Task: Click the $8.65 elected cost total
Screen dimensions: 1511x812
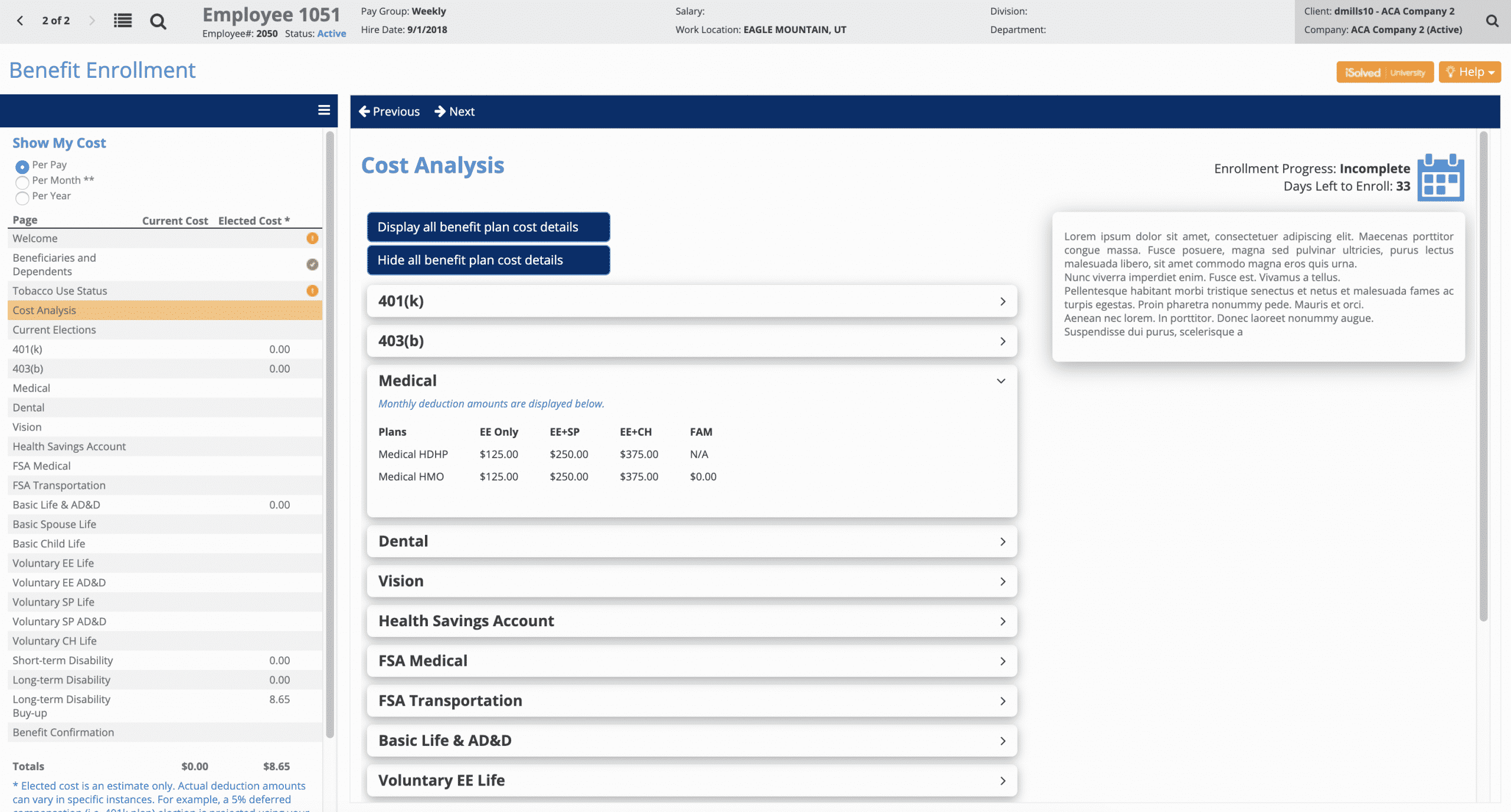Action: pyautogui.click(x=276, y=766)
